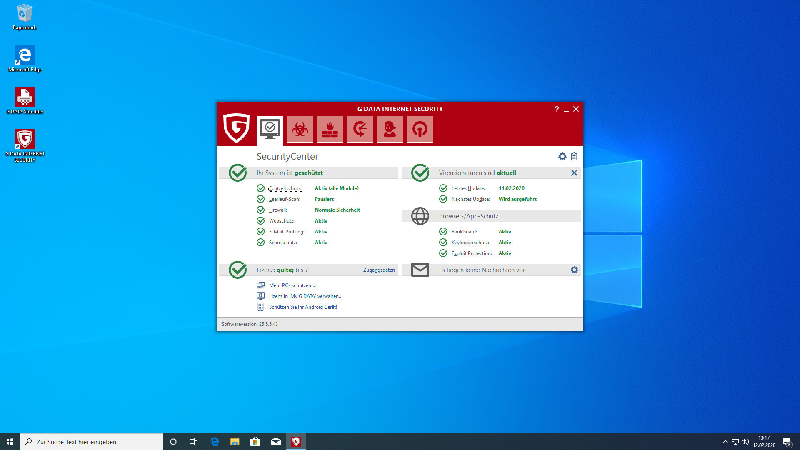Open help question mark in title bar

[x=557, y=109]
